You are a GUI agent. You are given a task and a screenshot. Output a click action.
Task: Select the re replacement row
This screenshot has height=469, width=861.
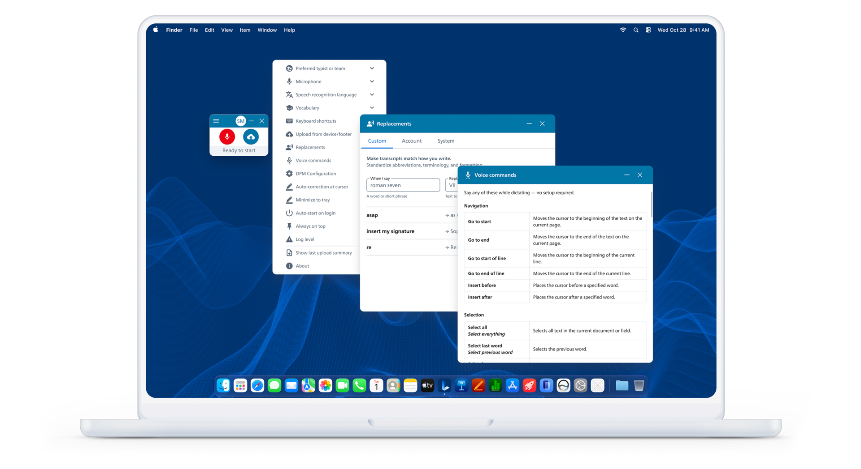tap(412, 247)
